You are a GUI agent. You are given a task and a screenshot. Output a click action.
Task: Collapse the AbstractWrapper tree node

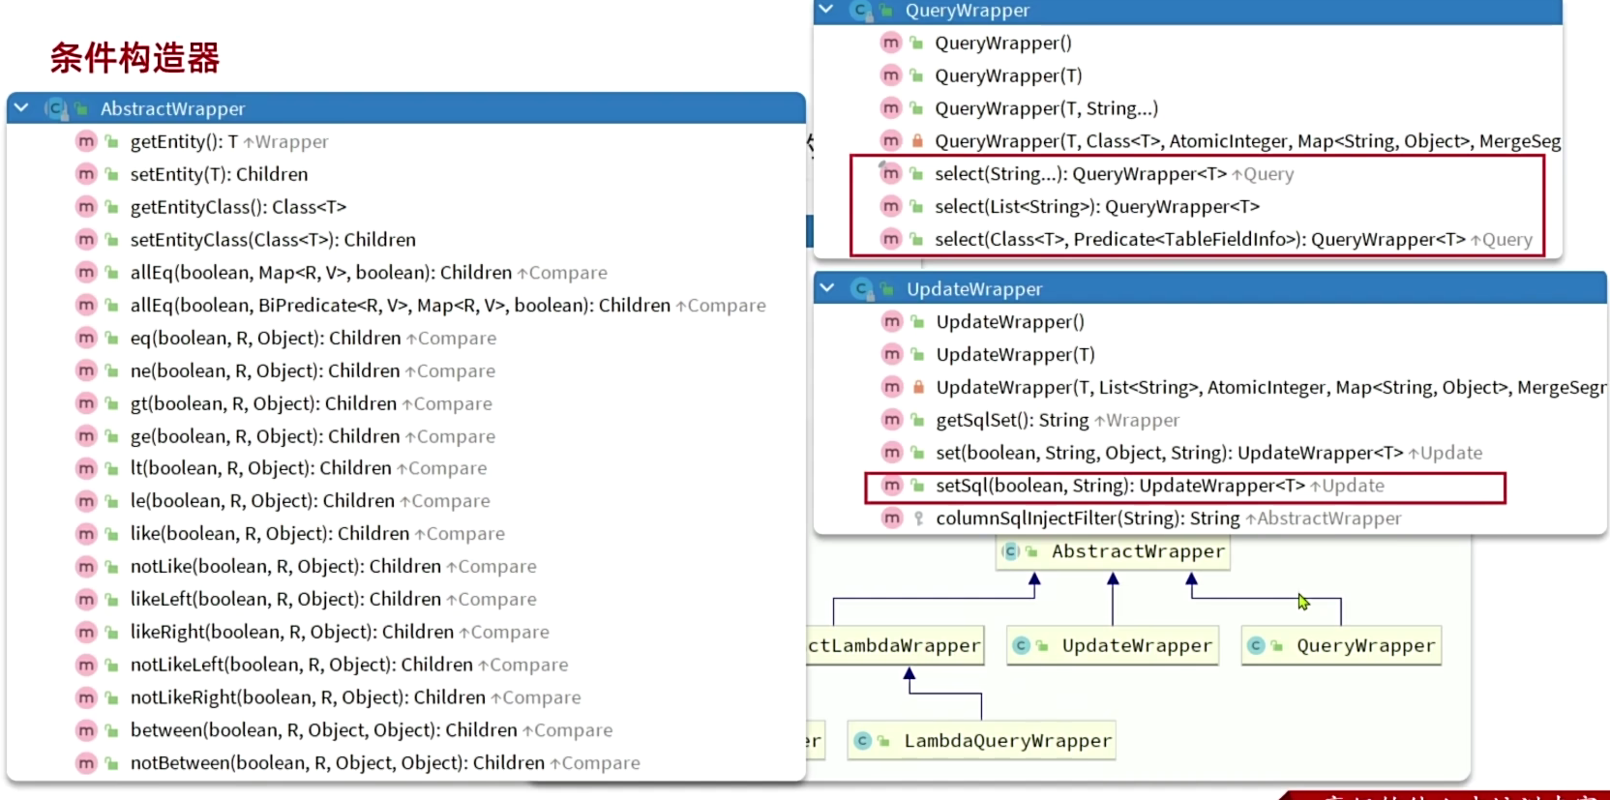[21, 108]
